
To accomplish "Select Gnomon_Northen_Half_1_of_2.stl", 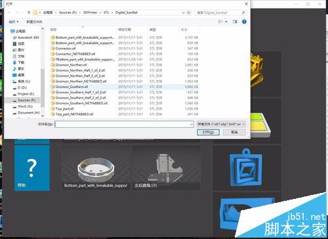I will pyautogui.click(x=124, y=70).
